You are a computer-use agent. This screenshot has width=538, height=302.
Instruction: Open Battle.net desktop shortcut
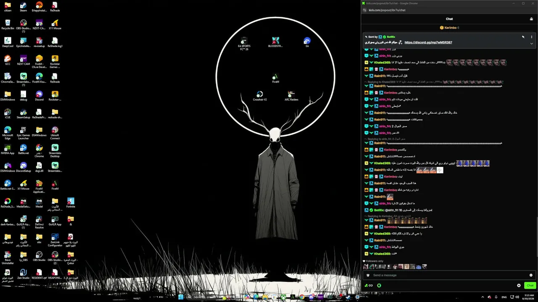[x=23, y=150]
